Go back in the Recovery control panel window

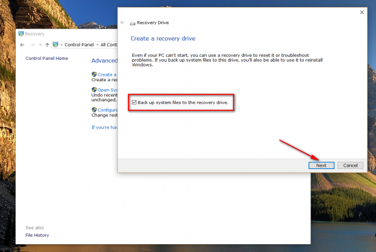22,45
